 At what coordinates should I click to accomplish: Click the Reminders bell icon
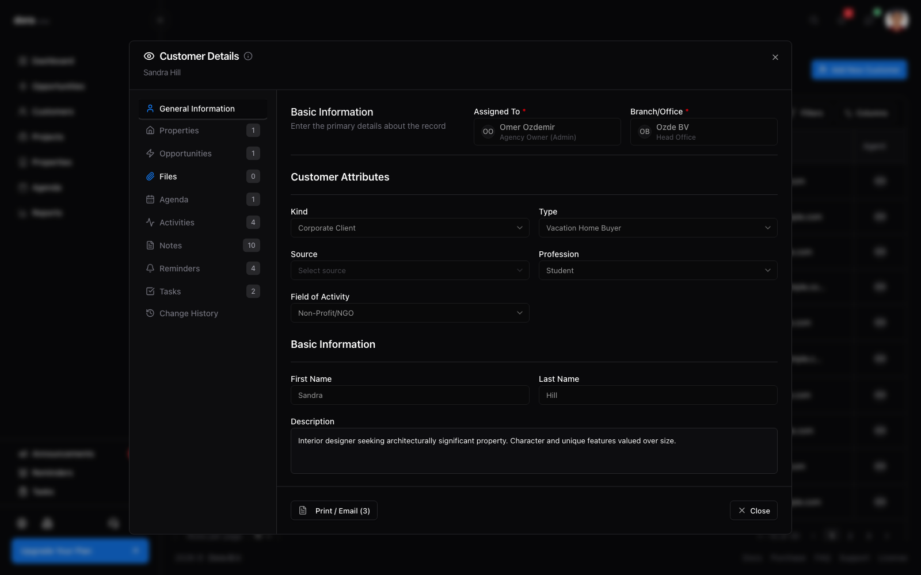pyautogui.click(x=150, y=269)
